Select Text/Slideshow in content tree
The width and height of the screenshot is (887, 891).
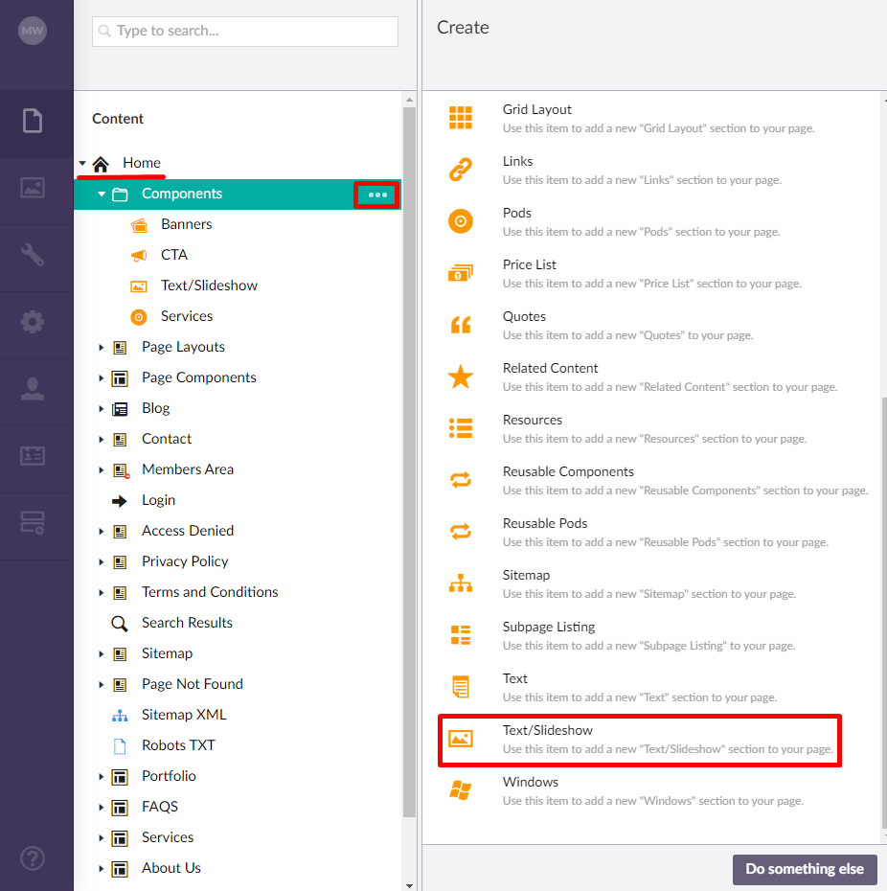coord(209,286)
